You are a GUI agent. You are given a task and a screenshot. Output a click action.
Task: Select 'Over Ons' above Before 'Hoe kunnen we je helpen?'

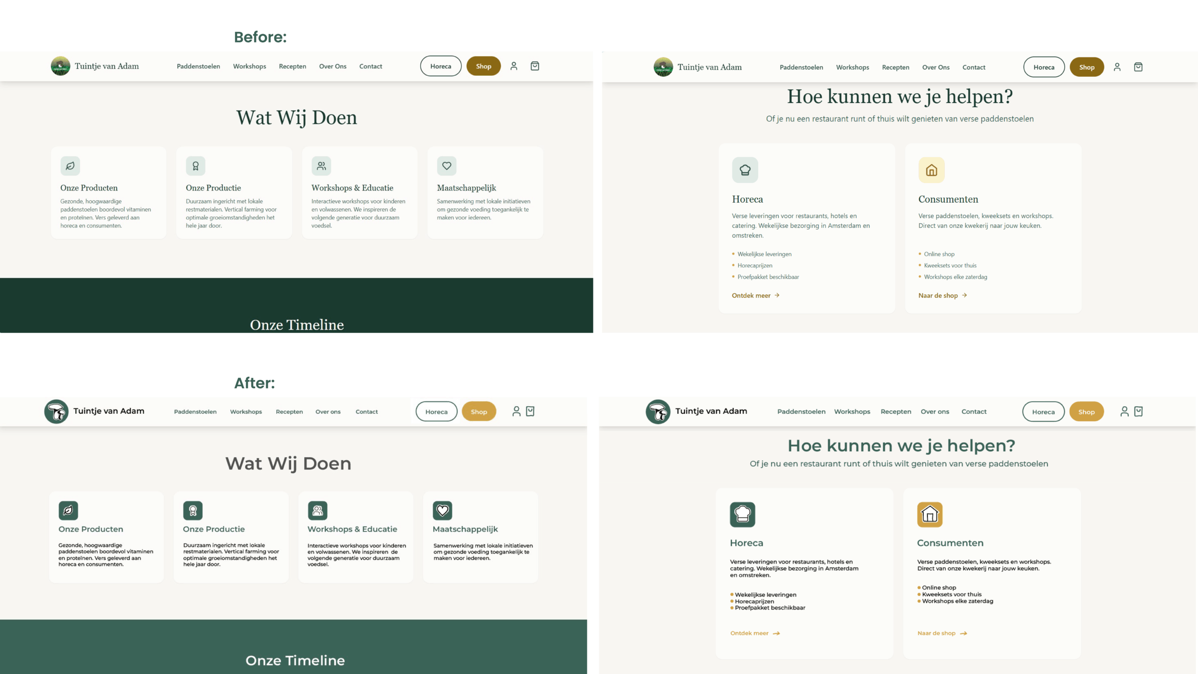tap(936, 67)
